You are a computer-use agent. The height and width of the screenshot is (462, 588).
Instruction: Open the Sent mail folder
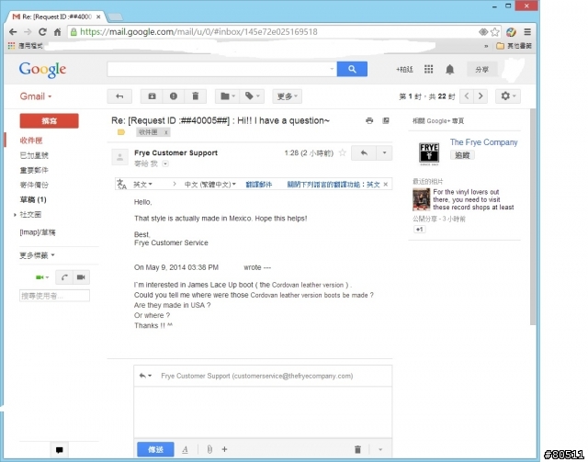point(34,185)
